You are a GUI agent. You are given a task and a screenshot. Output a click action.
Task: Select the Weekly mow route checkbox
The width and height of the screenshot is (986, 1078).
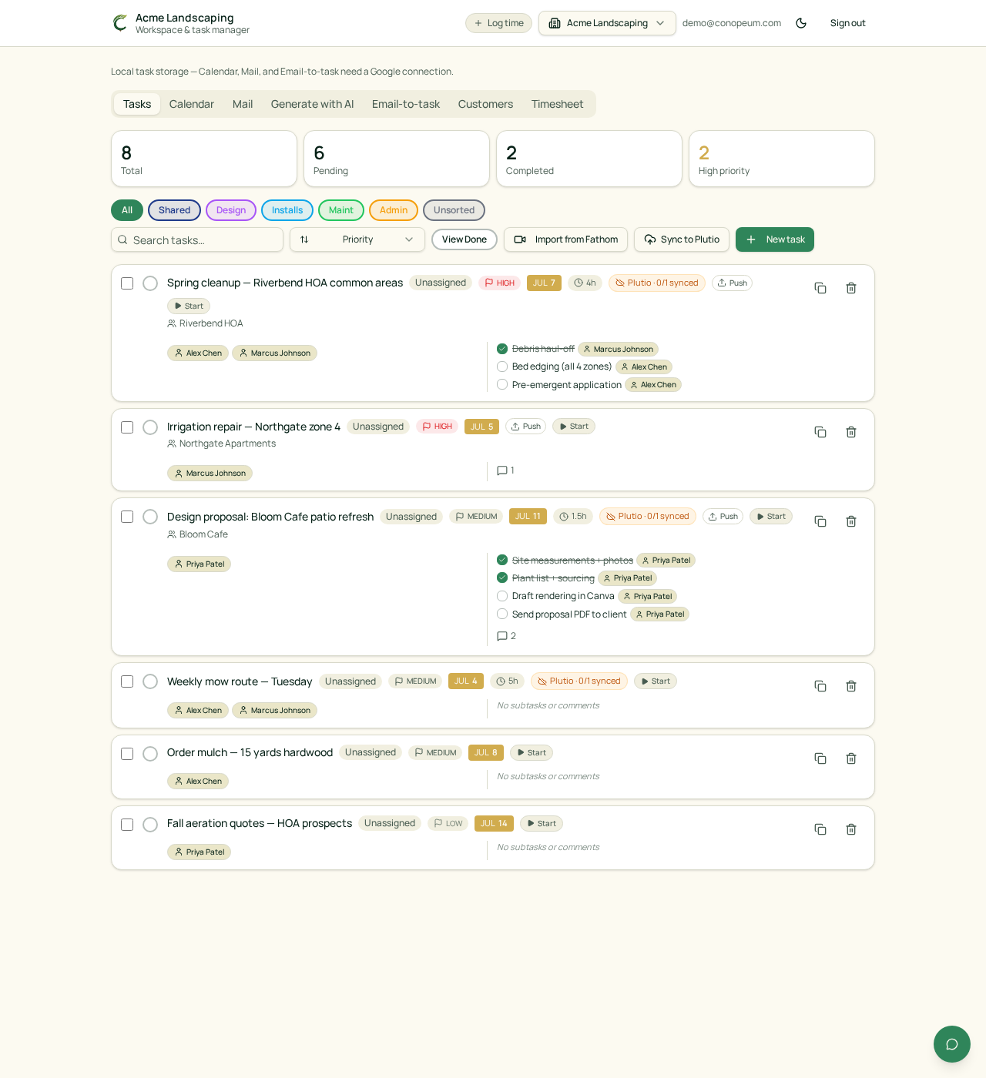127,681
